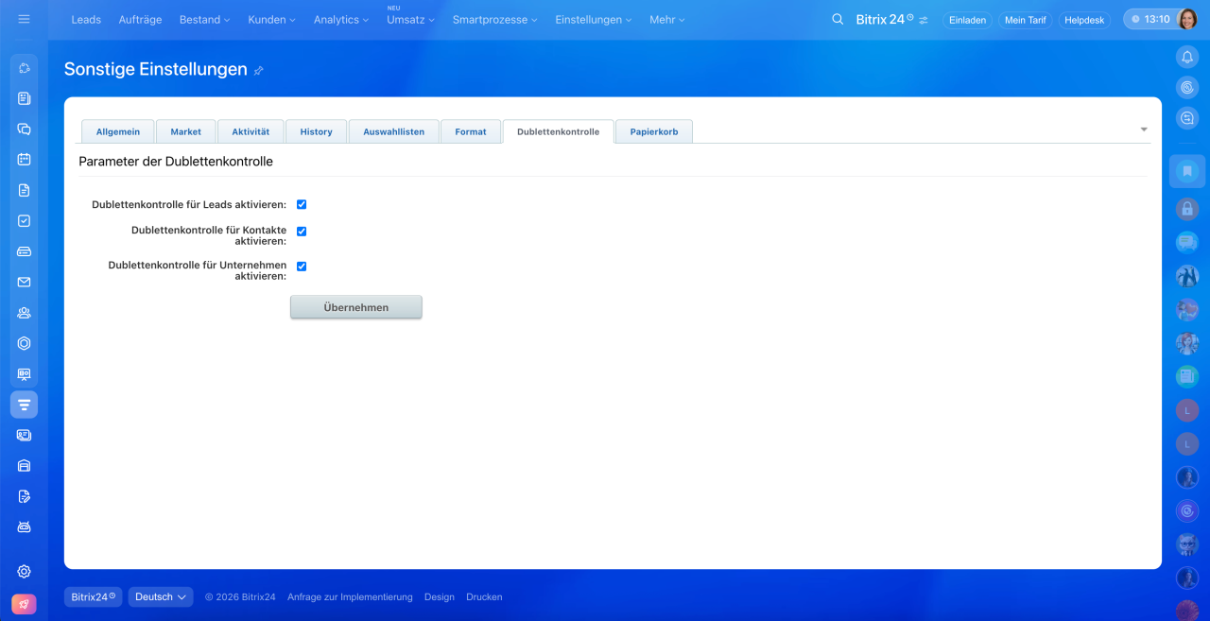Click the tasks checkmark icon in sidebar
Image resolution: width=1210 pixels, height=621 pixels.
(x=25, y=220)
